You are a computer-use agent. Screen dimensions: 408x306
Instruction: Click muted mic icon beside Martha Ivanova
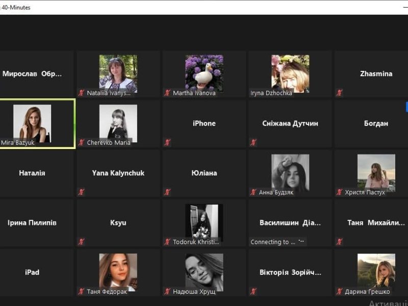tap(167, 93)
